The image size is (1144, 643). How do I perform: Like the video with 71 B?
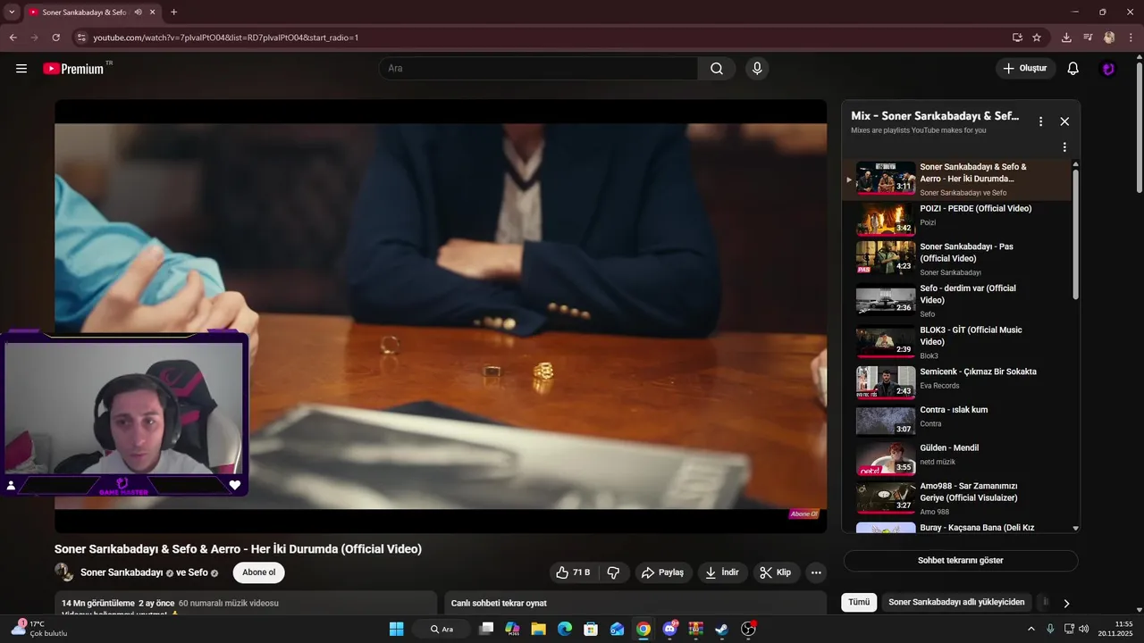point(572,572)
